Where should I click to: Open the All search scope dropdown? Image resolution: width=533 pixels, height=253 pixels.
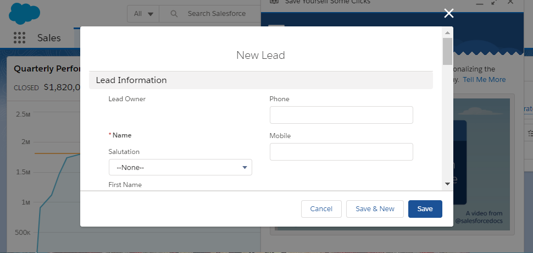[143, 14]
